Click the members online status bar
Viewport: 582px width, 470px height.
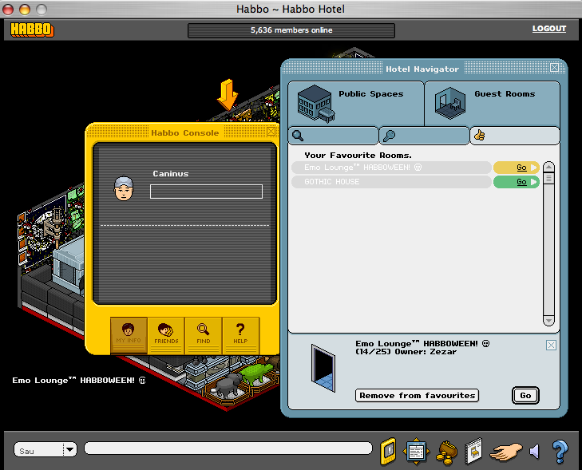[291, 30]
